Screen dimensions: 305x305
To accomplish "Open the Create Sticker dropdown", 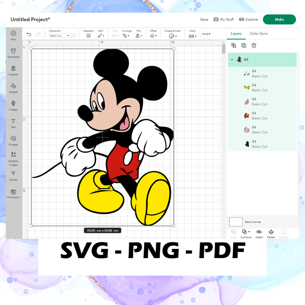I will click(x=173, y=36).
